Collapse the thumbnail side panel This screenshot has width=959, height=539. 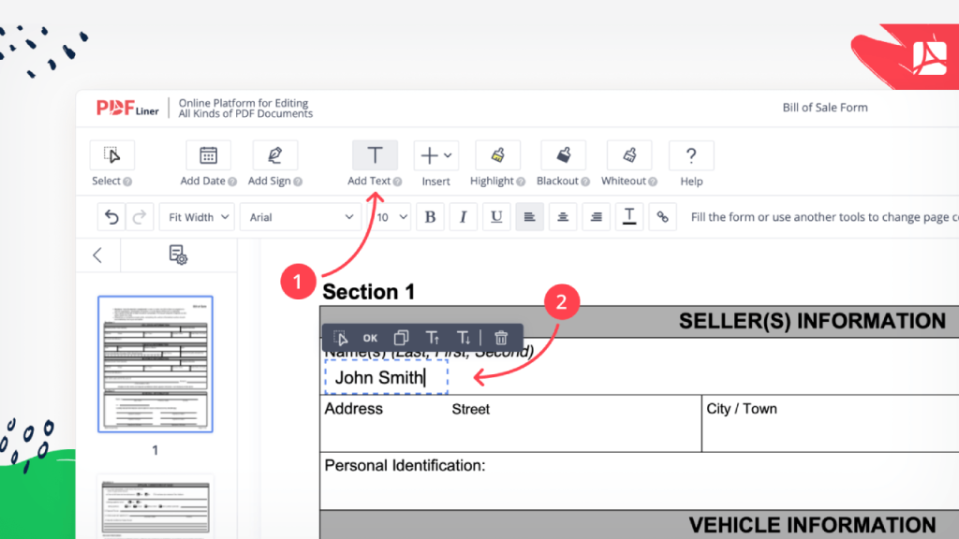click(97, 255)
